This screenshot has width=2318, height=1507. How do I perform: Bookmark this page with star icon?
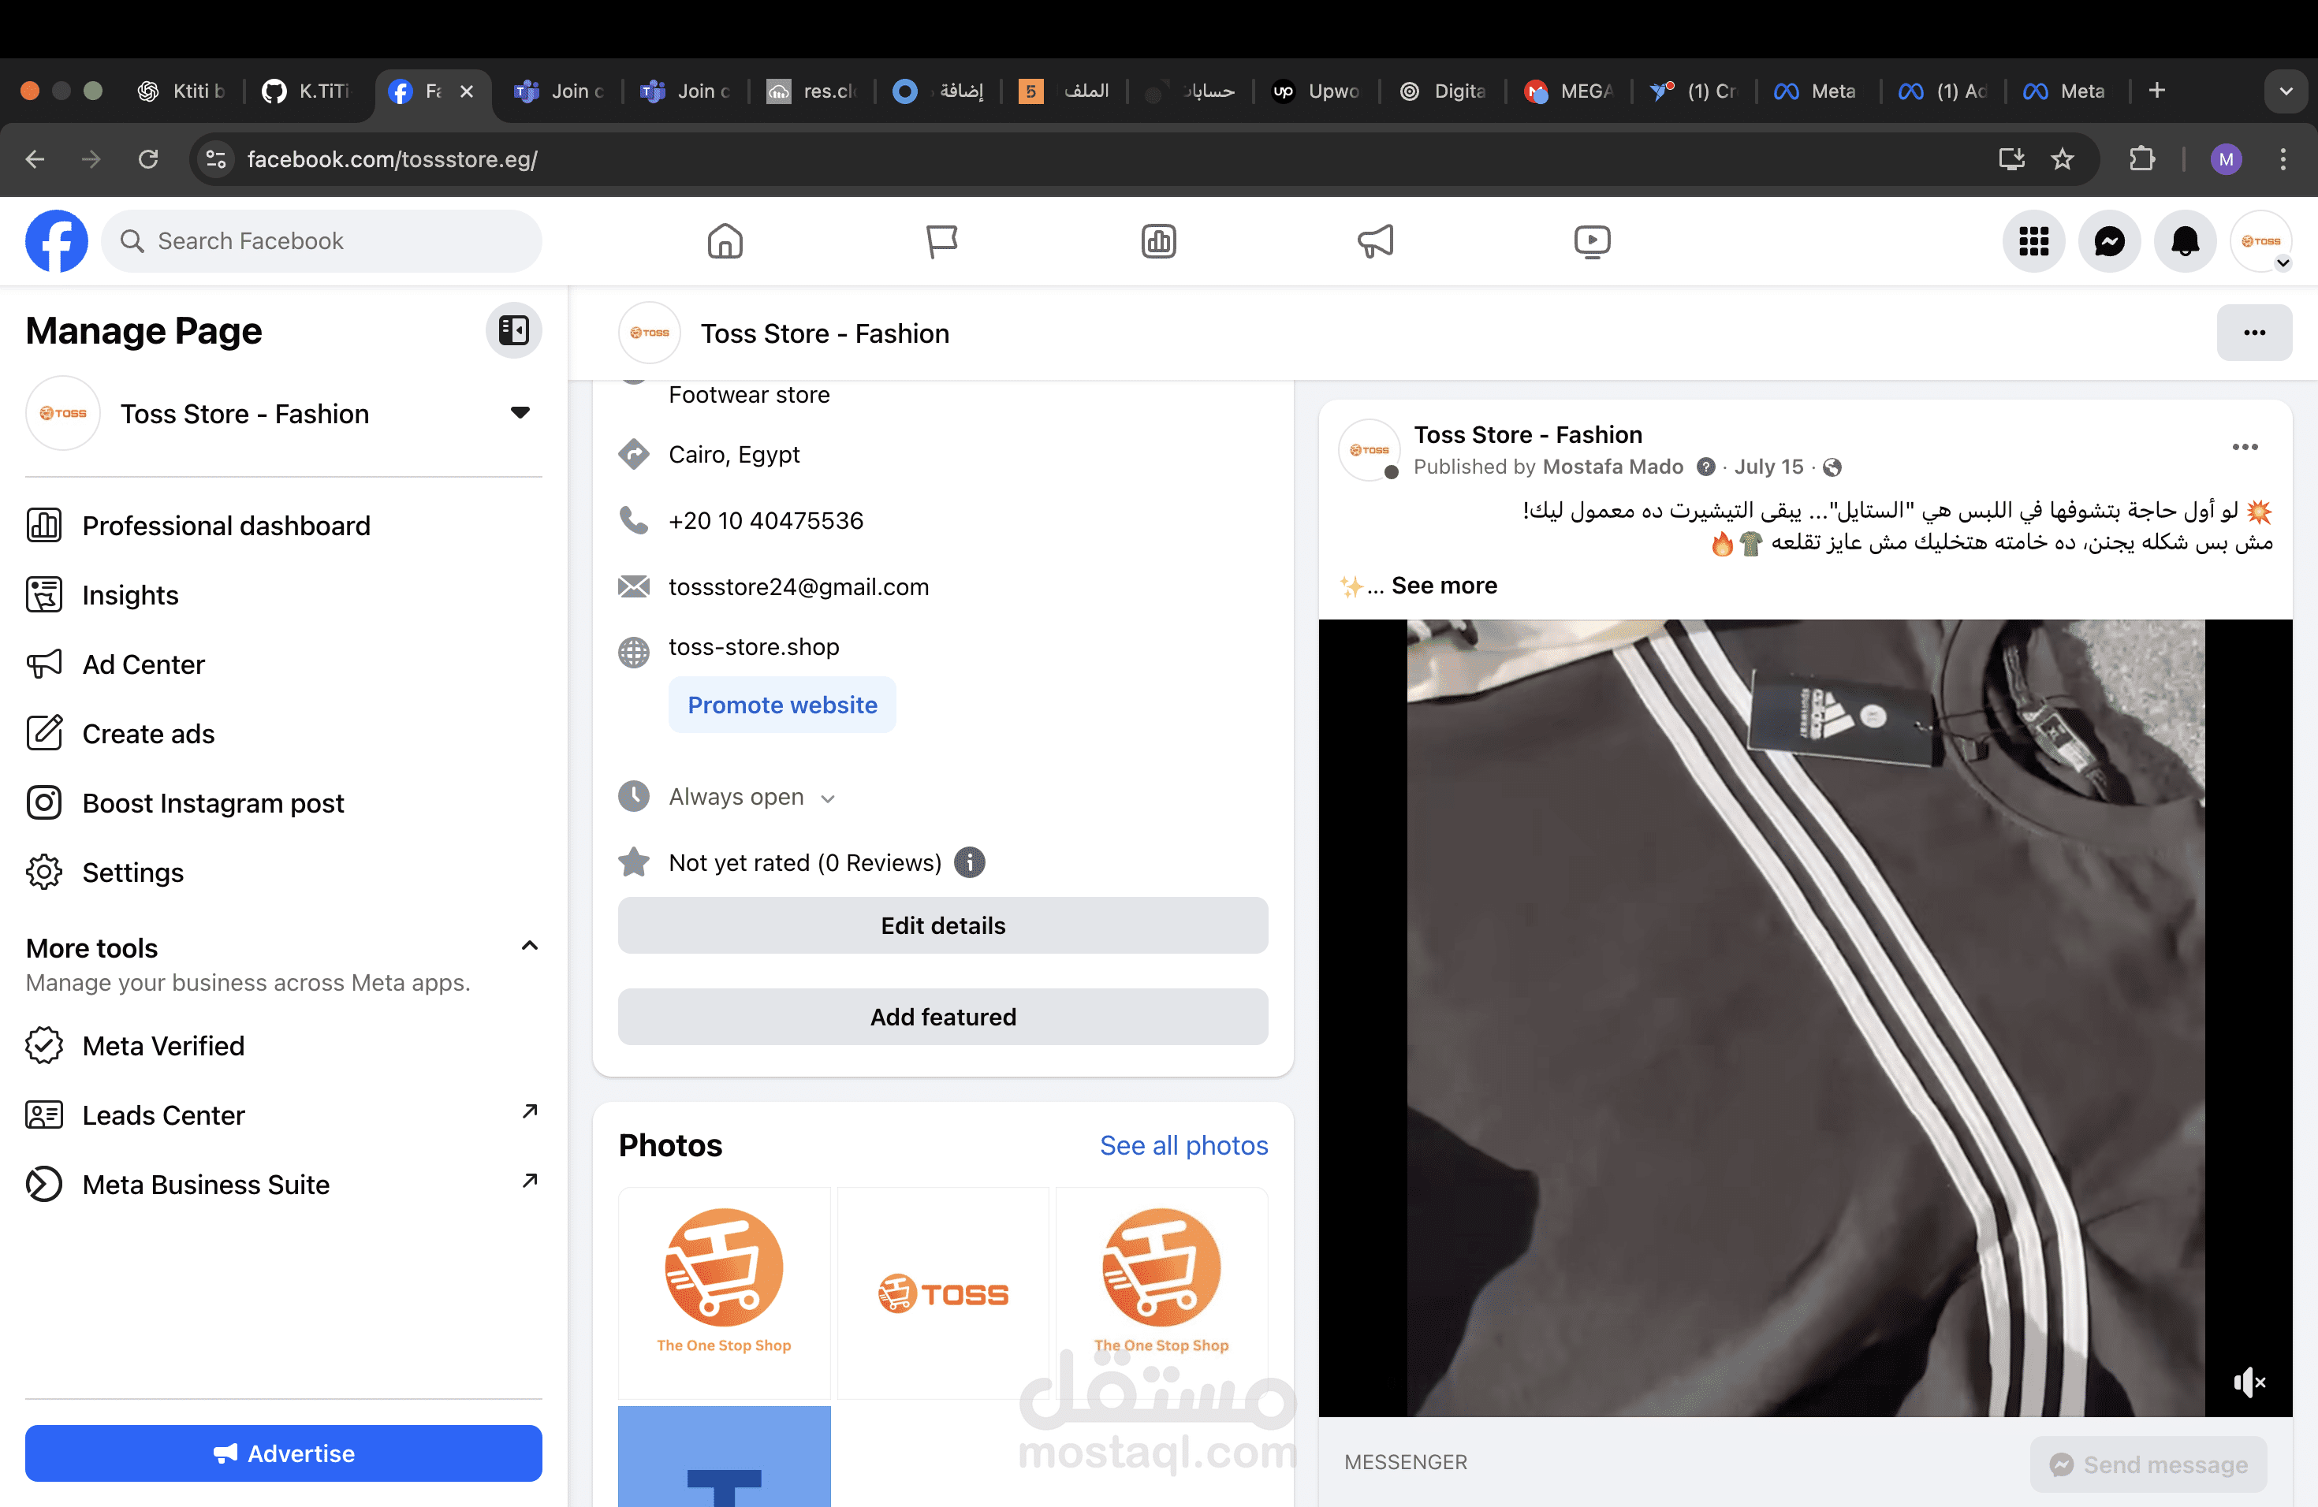[x=2062, y=158]
